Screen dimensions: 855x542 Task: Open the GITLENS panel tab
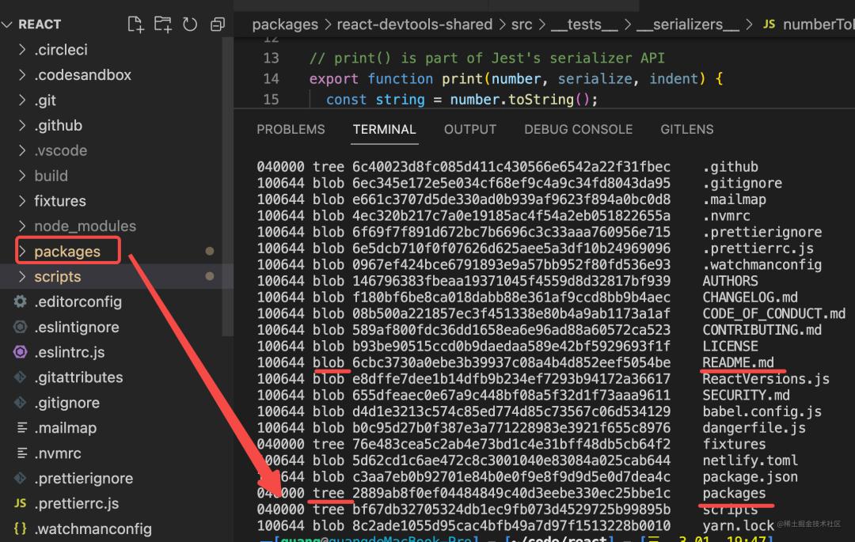(687, 130)
